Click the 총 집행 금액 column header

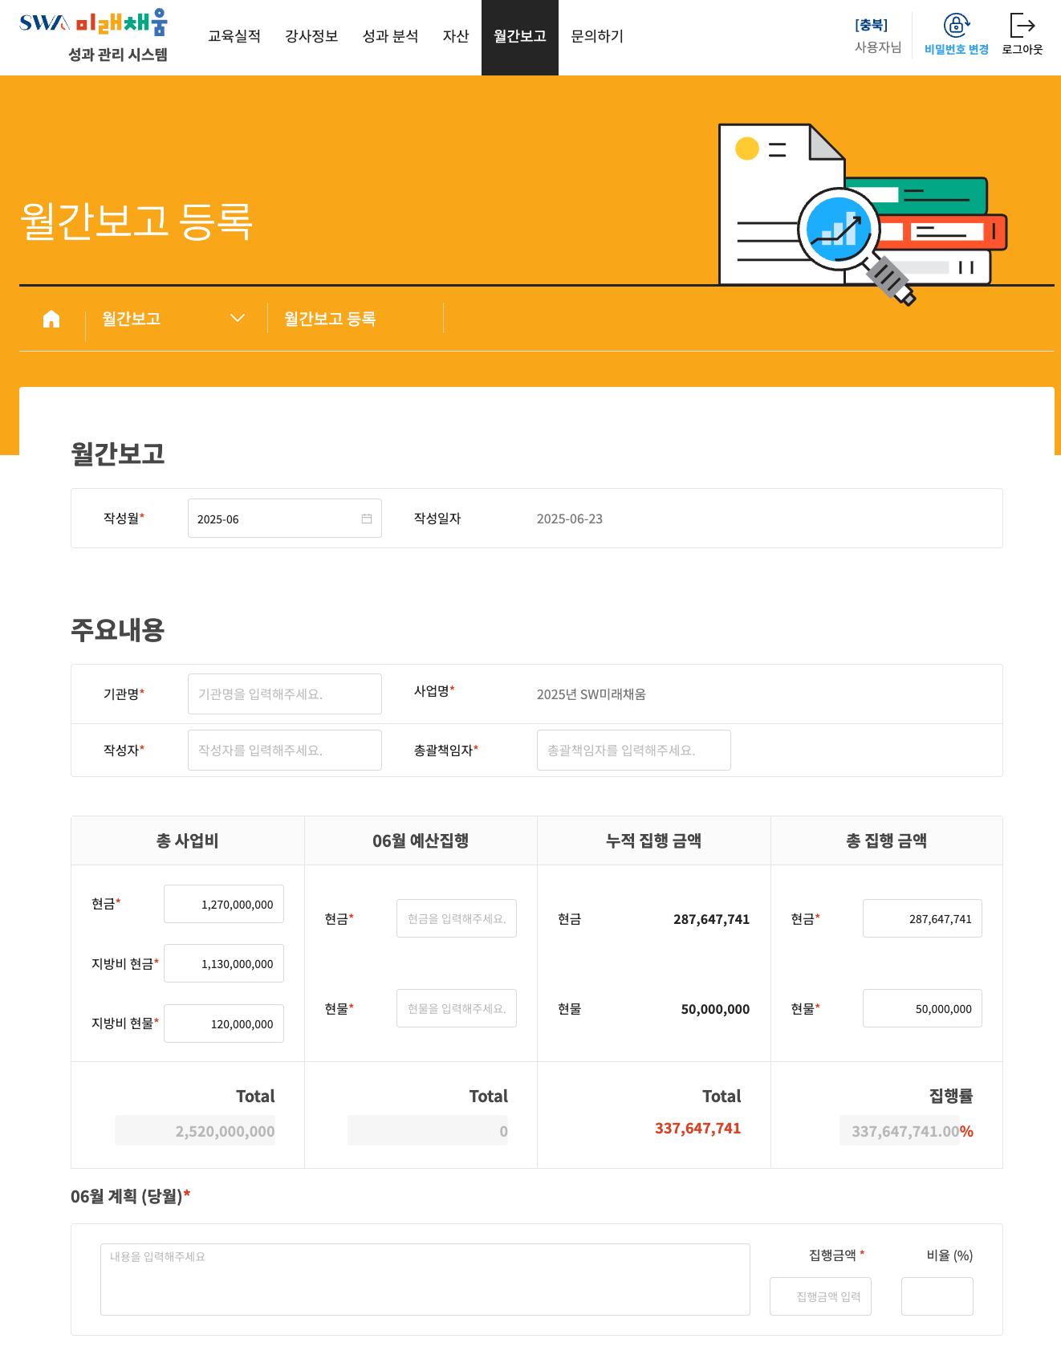887,840
